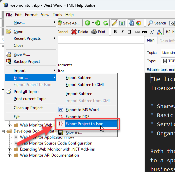Screen dimensions: 175x172
Task: Choose Import Subtree
Action: tap(87, 94)
